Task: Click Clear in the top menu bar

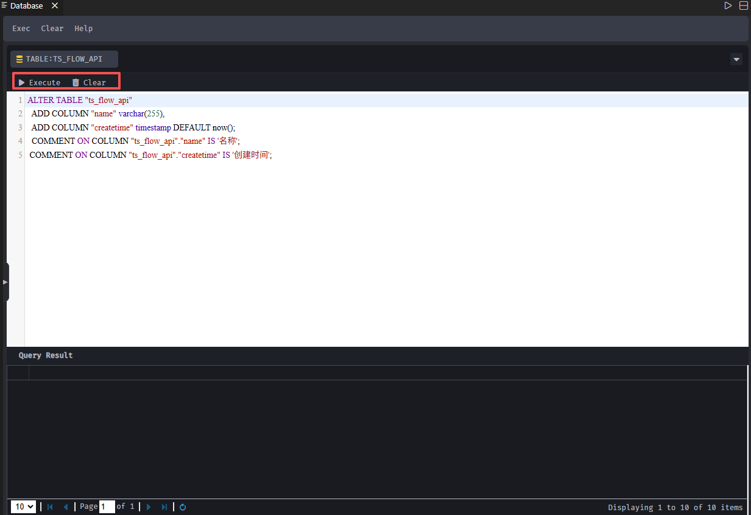Action: coord(52,29)
